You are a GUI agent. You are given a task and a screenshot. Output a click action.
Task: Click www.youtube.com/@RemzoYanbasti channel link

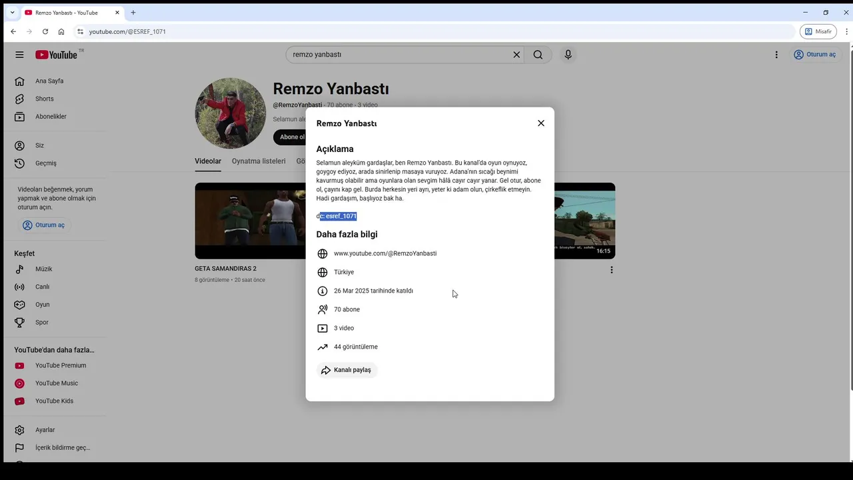(x=385, y=253)
